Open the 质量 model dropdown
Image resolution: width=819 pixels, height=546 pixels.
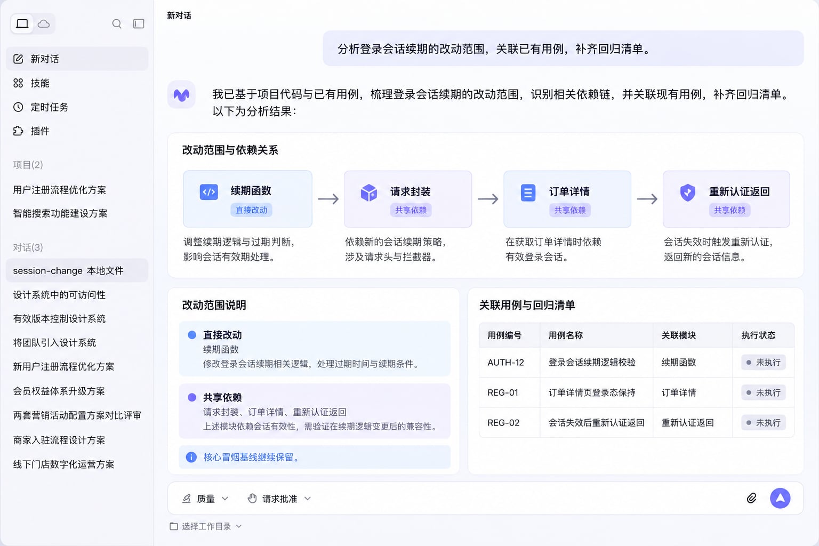(205, 499)
